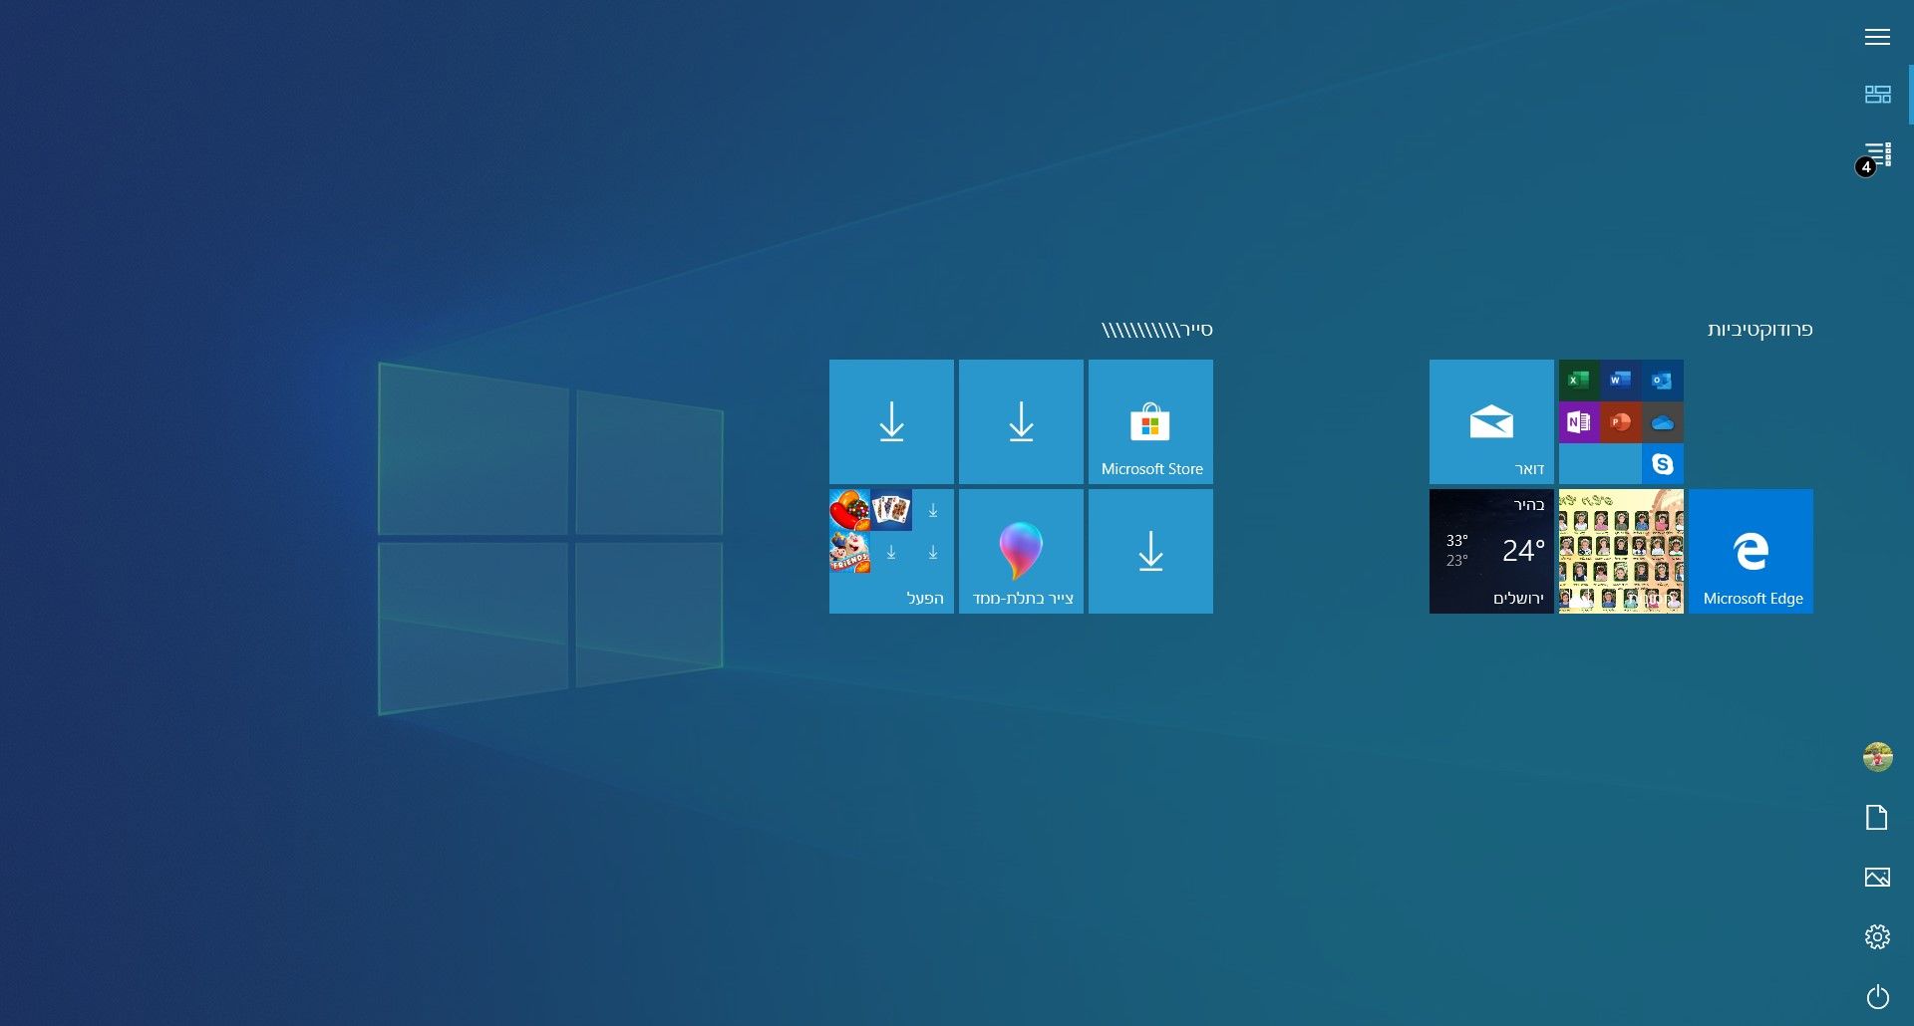This screenshot has height=1026, width=1914.
Task: Open the הפעל games folder label
Action: click(x=925, y=598)
